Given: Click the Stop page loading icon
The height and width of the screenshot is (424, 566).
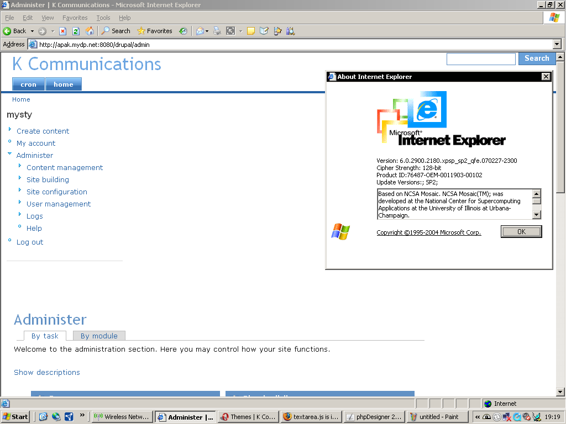Looking at the screenshot, I should [63, 31].
